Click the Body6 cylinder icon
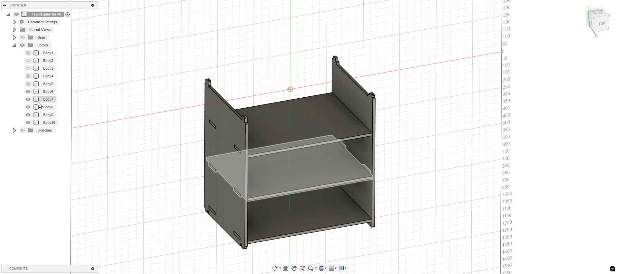 click(x=36, y=92)
